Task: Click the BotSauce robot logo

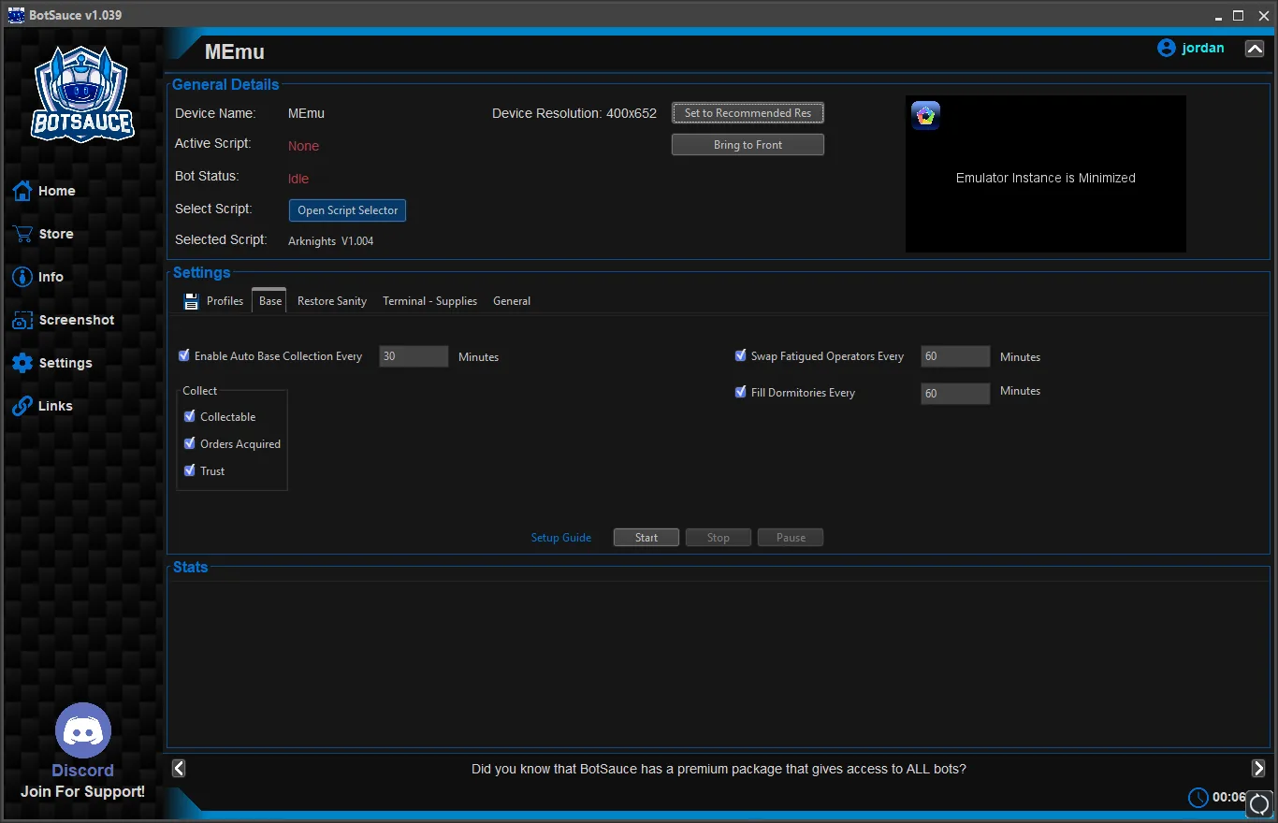Action: click(x=82, y=95)
